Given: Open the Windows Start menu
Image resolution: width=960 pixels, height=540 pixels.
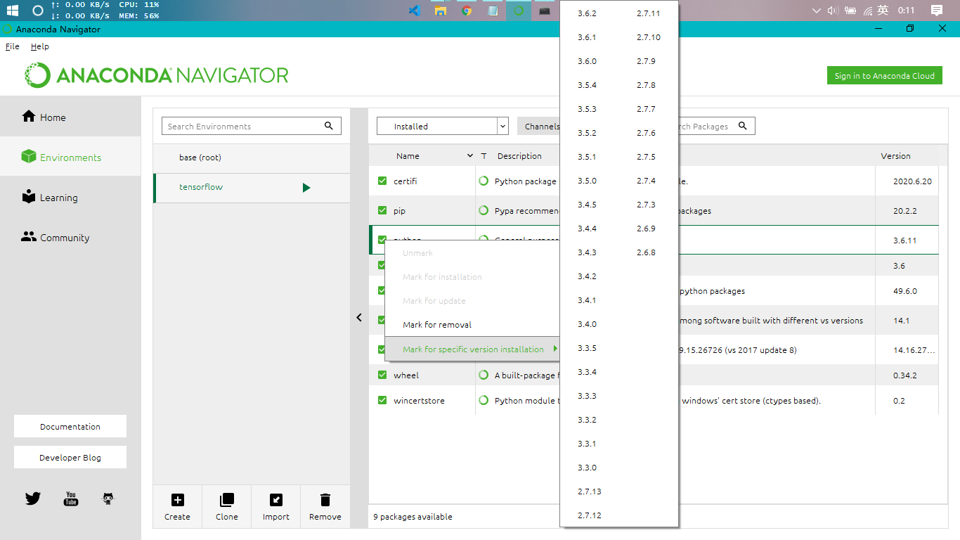Looking at the screenshot, I should pos(13,11).
